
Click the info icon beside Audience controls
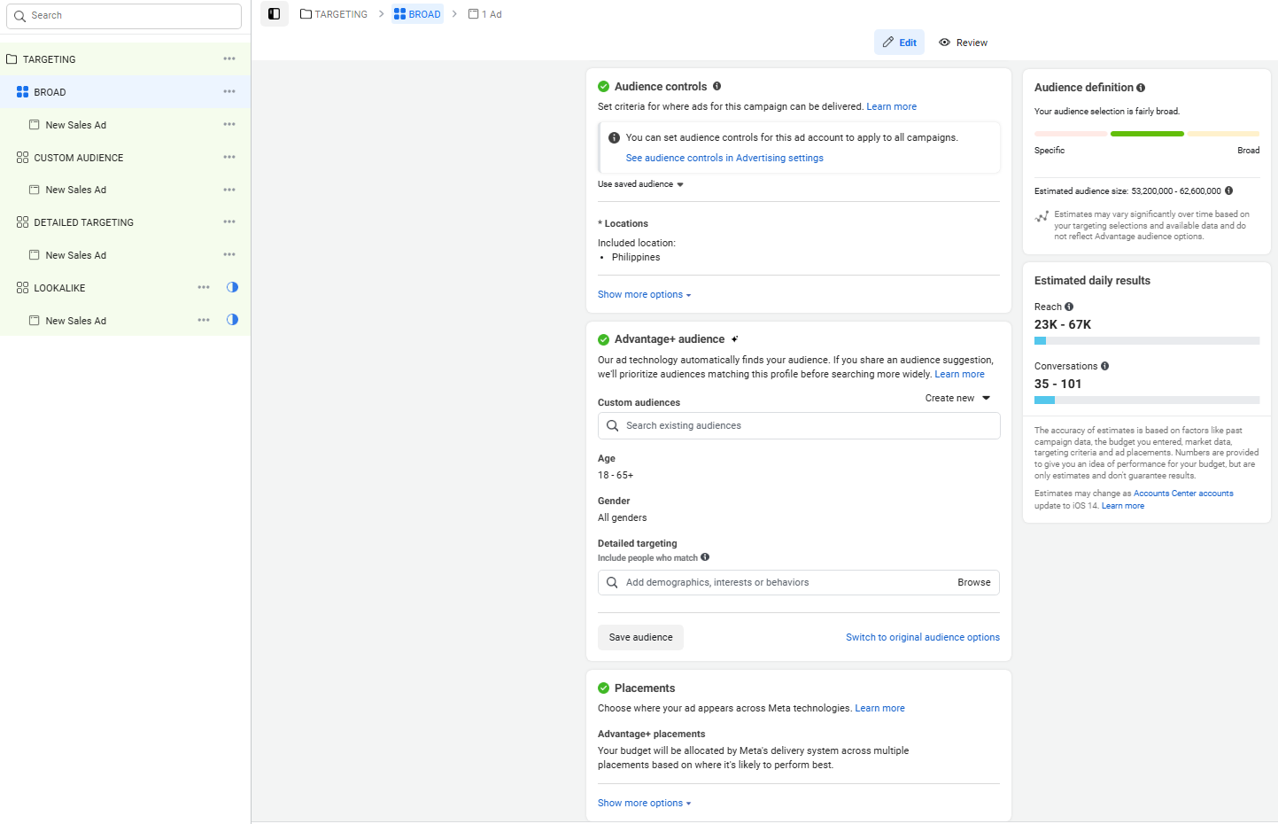pyautogui.click(x=716, y=86)
